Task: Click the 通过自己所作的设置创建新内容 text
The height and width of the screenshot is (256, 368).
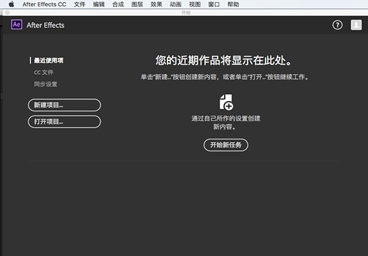Action: coord(226,122)
